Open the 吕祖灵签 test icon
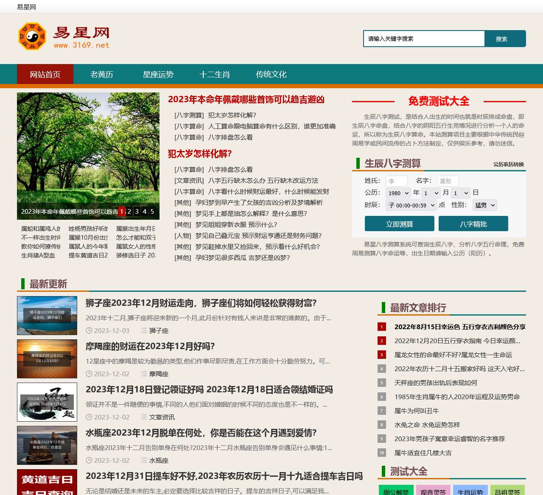The width and height of the screenshot is (543, 495). pos(509,491)
